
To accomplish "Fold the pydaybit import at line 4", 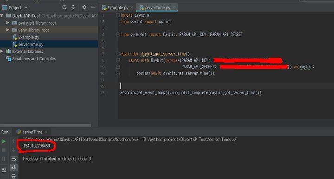I will [118, 34].
